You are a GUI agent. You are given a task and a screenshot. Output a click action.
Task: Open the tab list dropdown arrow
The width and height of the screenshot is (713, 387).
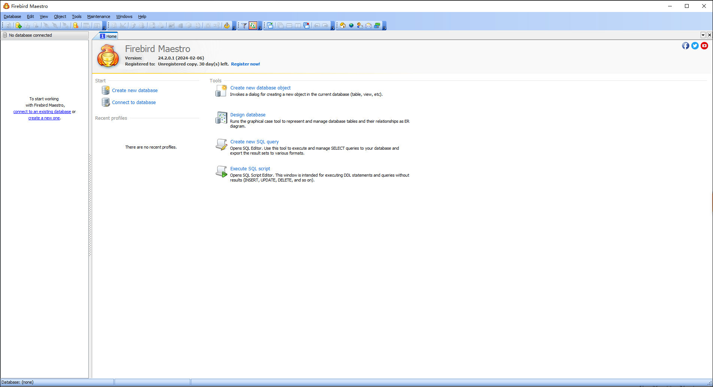tap(703, 35)
